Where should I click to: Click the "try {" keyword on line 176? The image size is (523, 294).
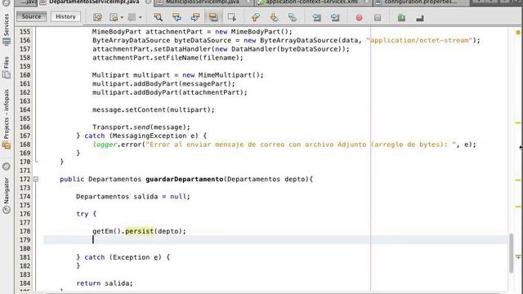[86, 214]
